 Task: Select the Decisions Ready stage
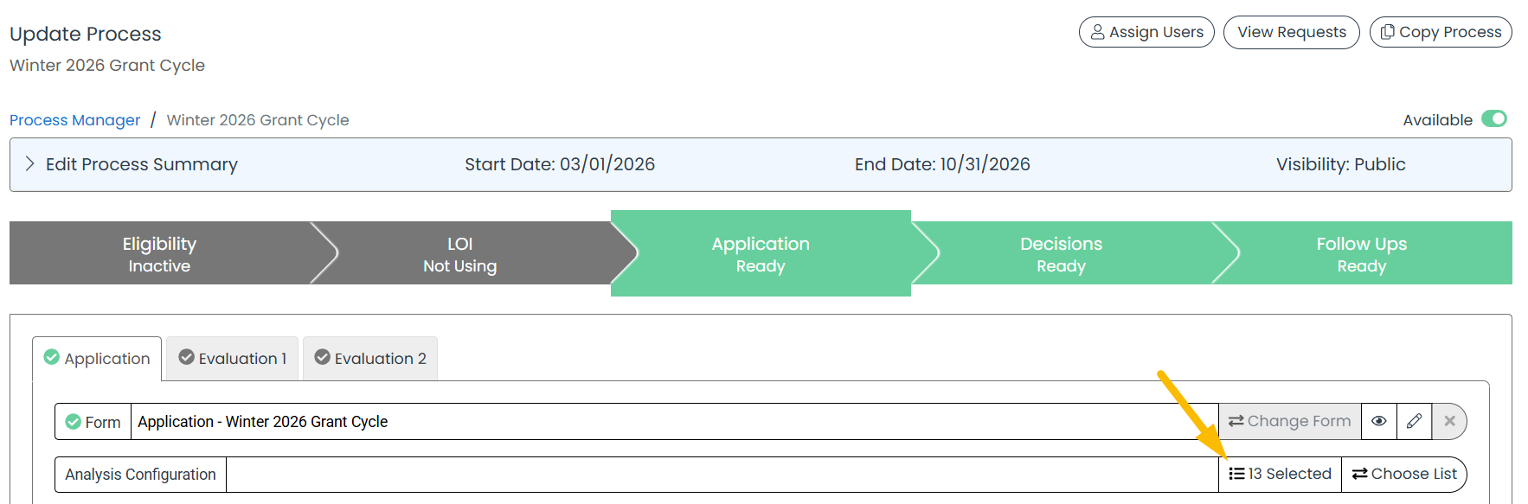(x=1061, y=253)
